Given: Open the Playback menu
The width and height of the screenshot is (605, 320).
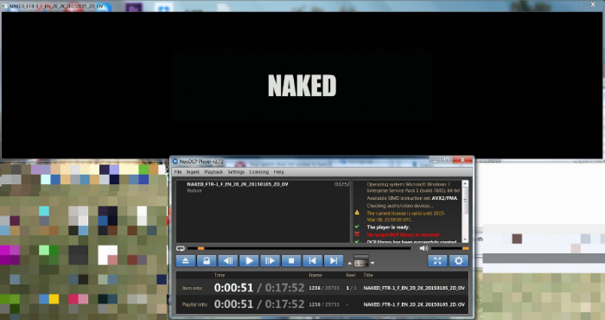Looking at the screenshot, I should point(213,172).
